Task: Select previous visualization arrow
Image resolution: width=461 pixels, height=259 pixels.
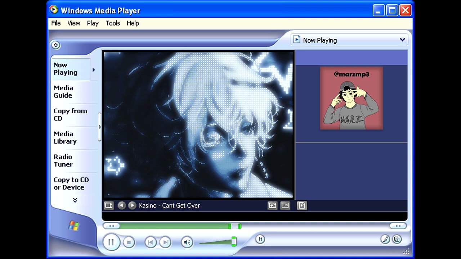Action: pyautogui.click(x=121, y=205)
